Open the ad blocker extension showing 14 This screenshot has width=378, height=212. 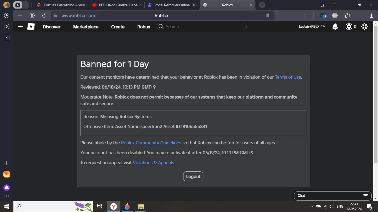tap(323, 16)
